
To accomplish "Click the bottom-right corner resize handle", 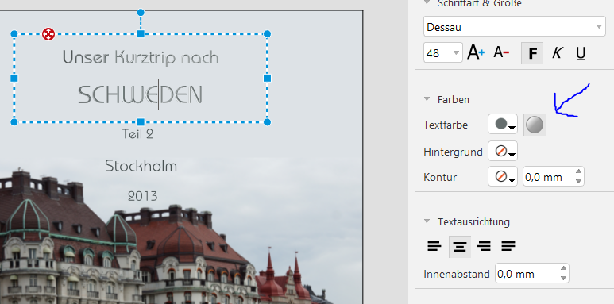I will 267,122.
